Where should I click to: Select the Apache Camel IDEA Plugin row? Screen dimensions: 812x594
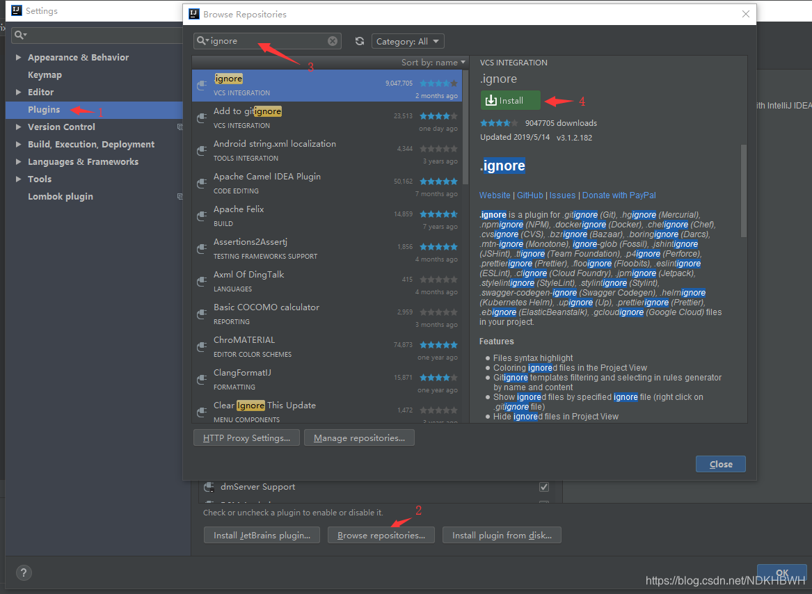coord(327,184)
